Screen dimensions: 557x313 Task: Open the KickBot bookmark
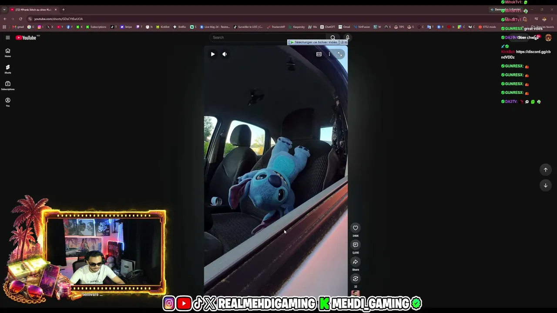coord(163,27)
